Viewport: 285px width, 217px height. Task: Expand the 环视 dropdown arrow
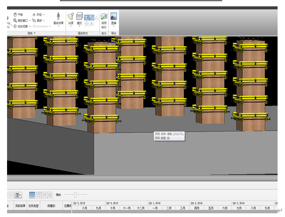point(44,15)
